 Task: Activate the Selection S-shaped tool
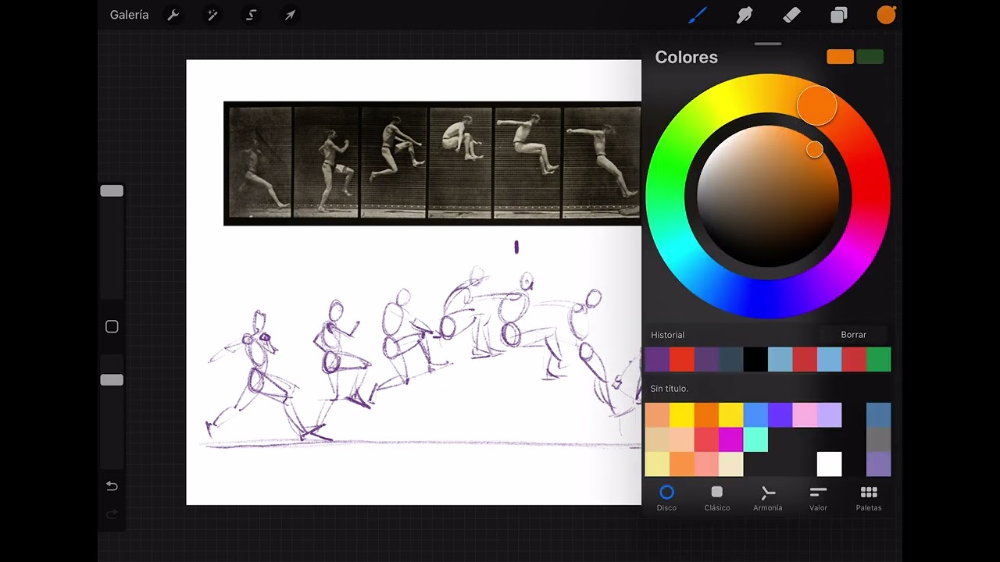[x=251, y=16]
